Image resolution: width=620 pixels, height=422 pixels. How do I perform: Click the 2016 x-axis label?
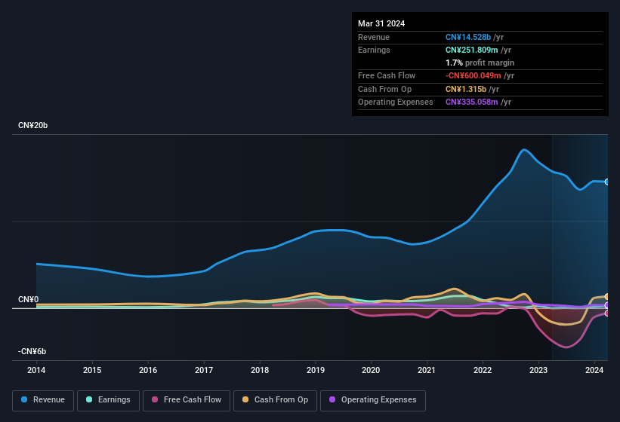(x=148, y=370)
